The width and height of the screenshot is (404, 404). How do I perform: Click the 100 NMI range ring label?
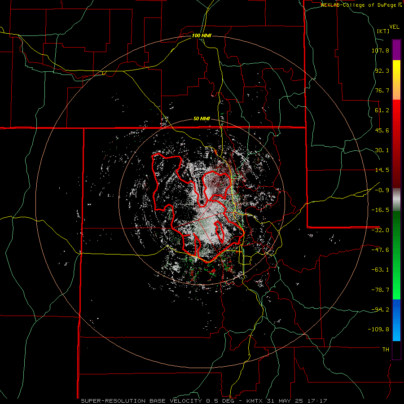pyautogui.click(x=202, y=35)
